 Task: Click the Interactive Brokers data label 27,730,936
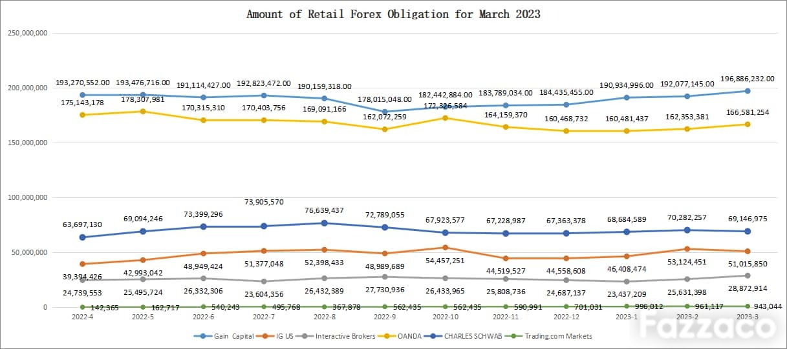tap(385, 290)
